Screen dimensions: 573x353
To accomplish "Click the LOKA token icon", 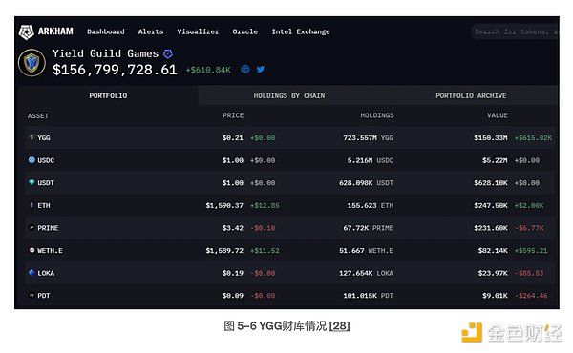I will pyautogui.click(x=32, y=272).
